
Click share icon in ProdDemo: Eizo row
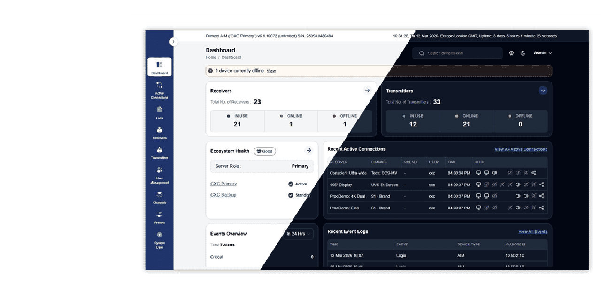point(541,208)
